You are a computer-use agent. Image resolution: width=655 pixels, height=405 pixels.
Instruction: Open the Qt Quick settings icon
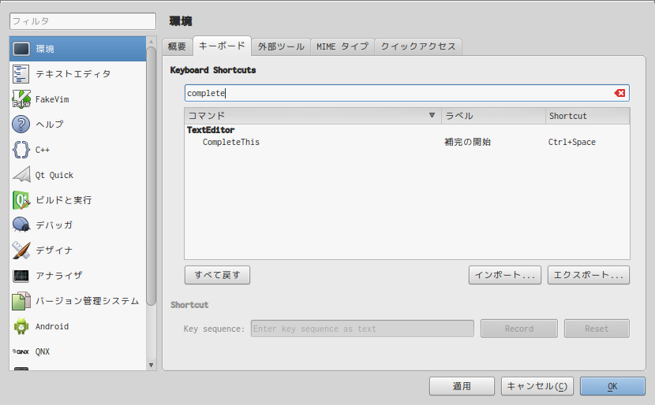[21, 175]
